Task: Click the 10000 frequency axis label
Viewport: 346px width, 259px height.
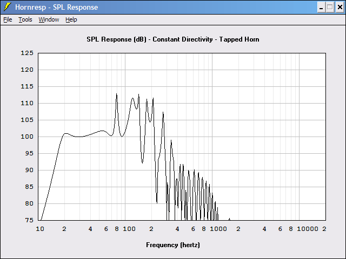Action: point(308,229)
